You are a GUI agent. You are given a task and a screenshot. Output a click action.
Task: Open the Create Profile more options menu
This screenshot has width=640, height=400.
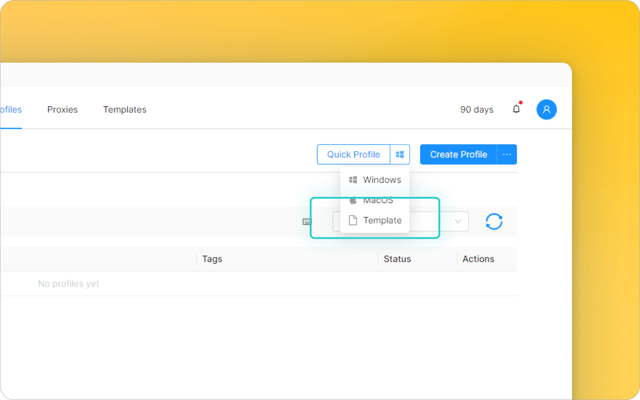click(507, 154)
